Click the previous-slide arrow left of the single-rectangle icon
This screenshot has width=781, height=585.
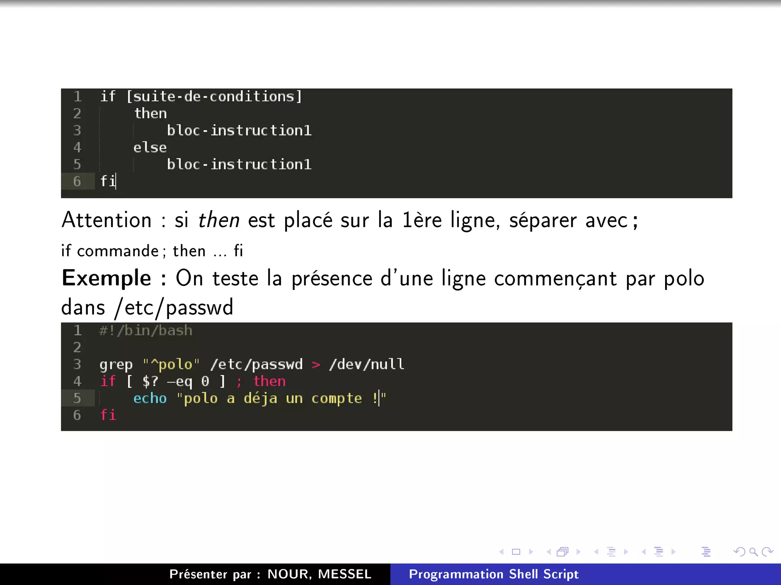(501, 551)
